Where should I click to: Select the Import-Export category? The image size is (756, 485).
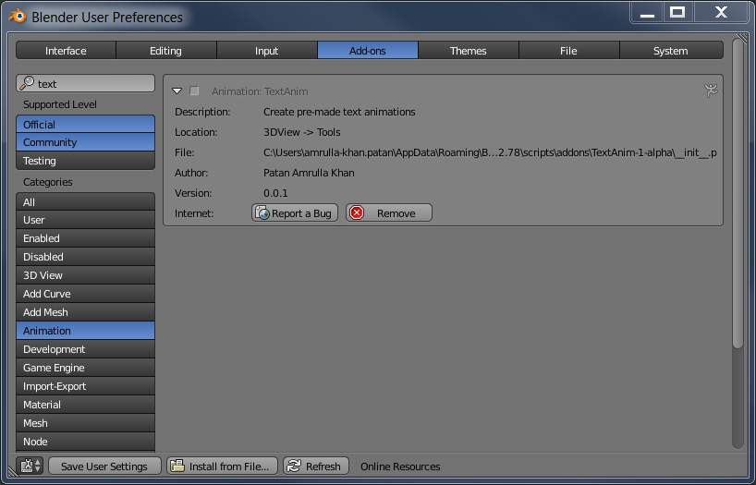coord(85,385)
